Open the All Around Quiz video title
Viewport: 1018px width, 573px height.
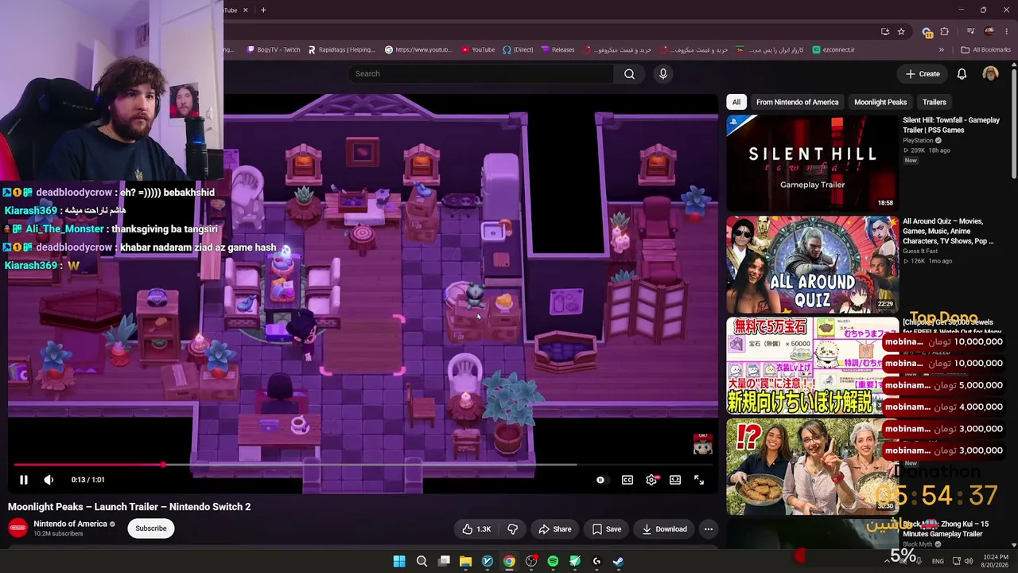click(x=948, y=231)
